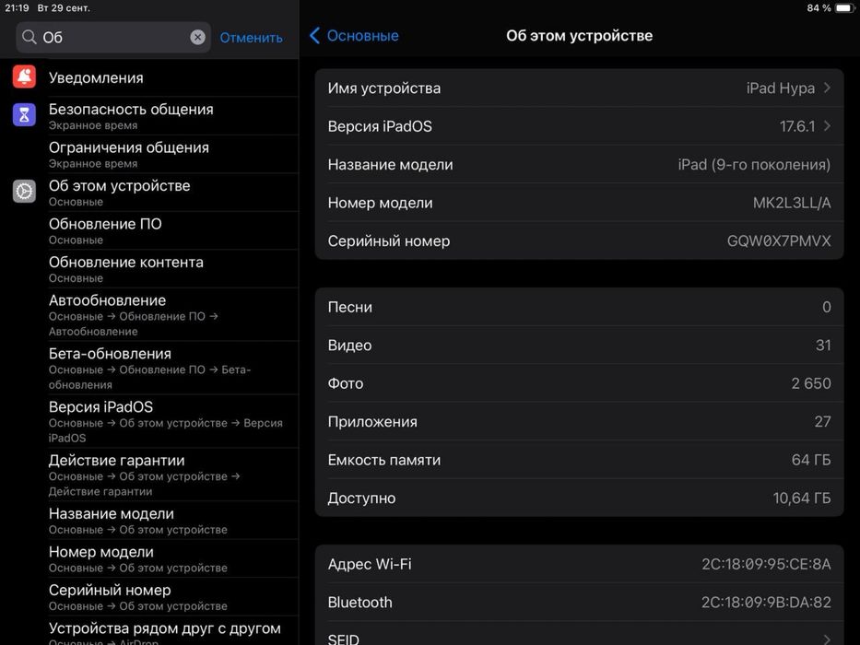Tap the Видео row showing 31
The height and width of the screenshot is (645, 860).
click(x=579, y=345)
